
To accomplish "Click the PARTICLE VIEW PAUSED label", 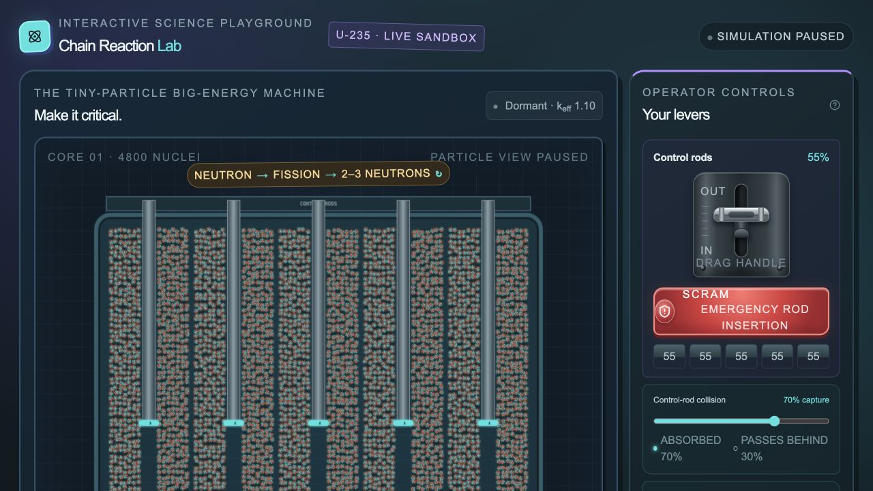I will pyautogui.click(x=509, y=157).
